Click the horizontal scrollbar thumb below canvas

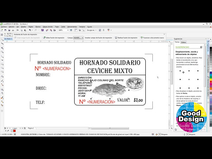[110, 128]
